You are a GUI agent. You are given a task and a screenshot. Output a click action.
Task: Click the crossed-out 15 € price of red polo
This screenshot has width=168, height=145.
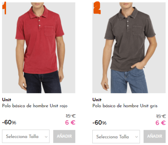click(x=71, y=116)
